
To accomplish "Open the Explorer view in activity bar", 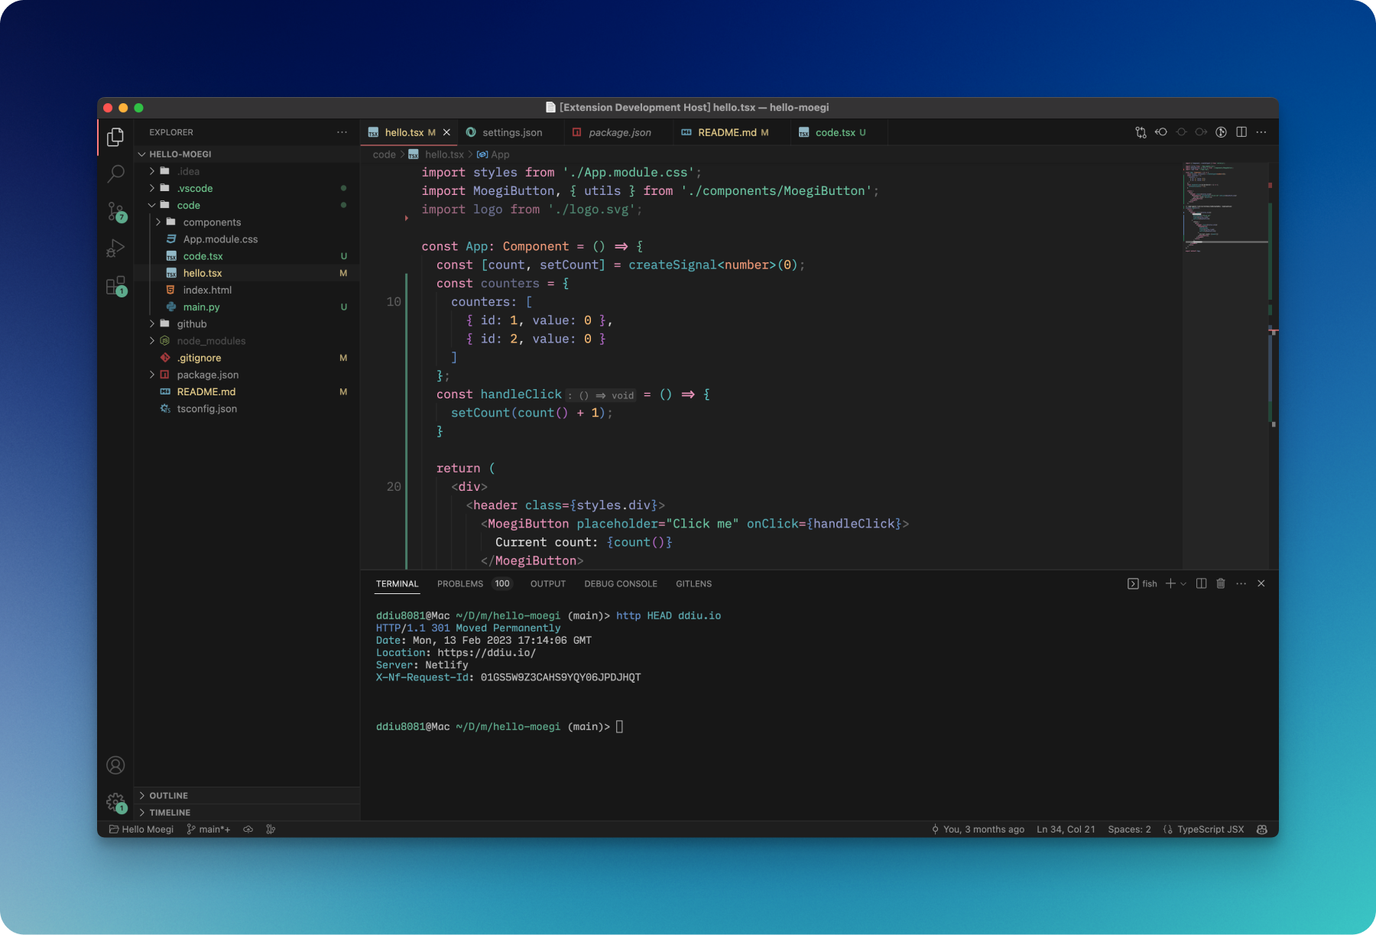I will [115, 137].
